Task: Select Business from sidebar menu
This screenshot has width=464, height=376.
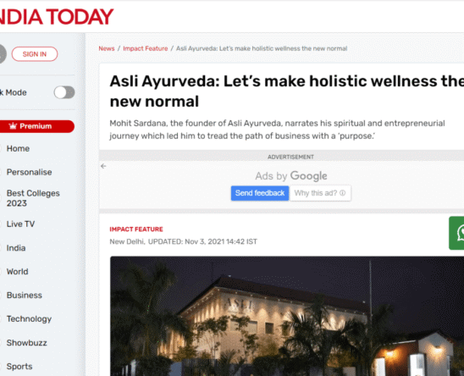Action: coord(25,296)
